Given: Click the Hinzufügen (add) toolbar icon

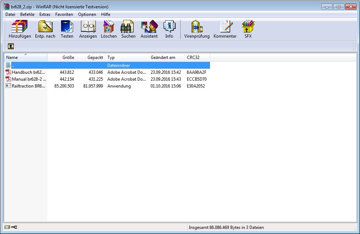Looking at the screenshot, I should pos(20,29).
